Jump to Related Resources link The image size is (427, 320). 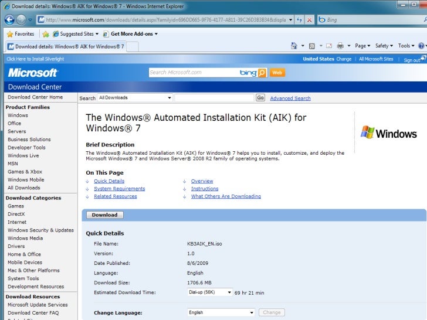[116, 196]
